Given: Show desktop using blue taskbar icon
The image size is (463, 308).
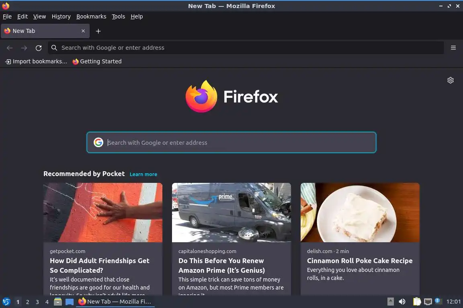Looking at the screenshot, I should click(x=70, y=302).
